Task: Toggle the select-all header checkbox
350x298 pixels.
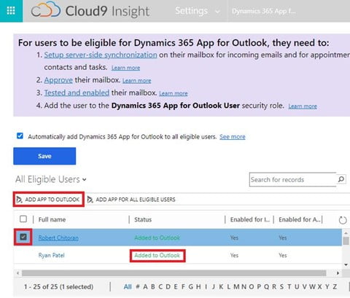Action: coord(23,219)
